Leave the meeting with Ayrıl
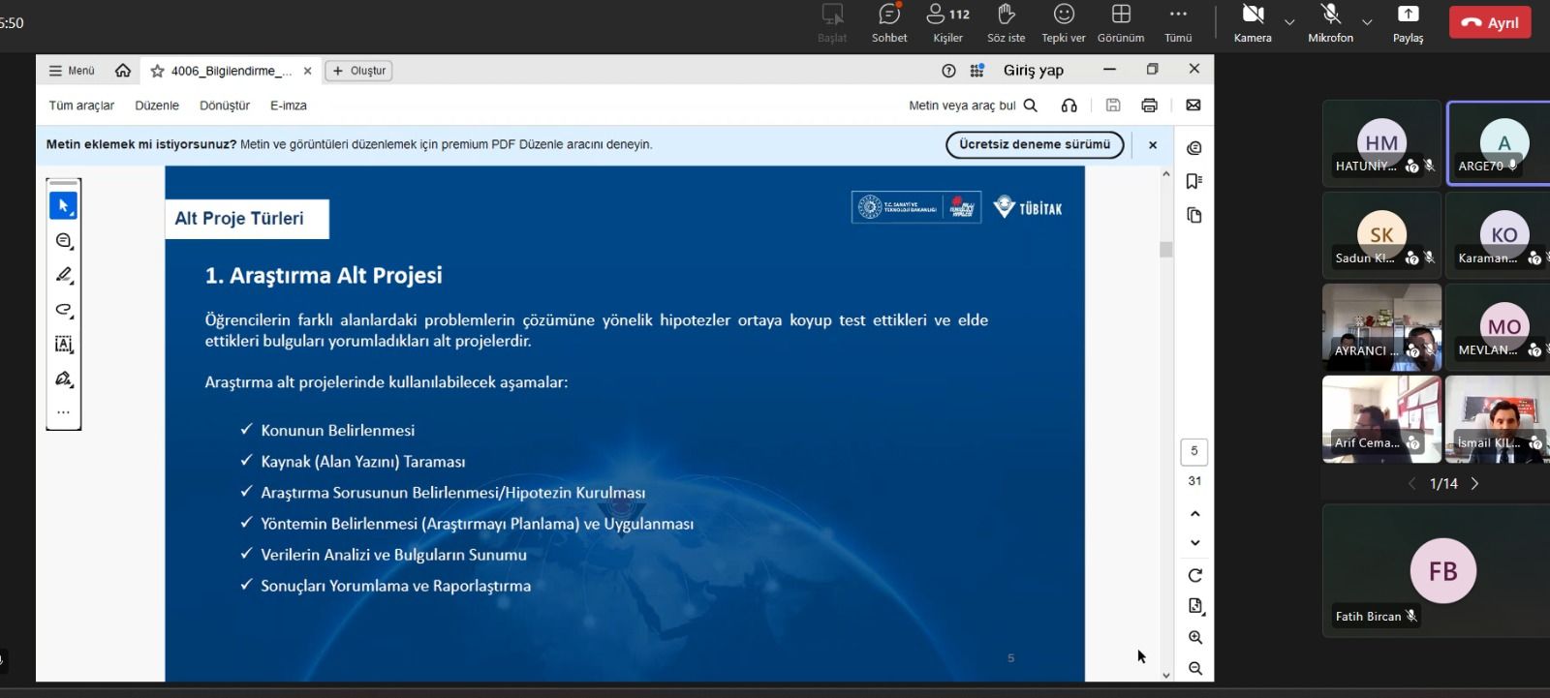This screenshot has height=698, width=1550. (1490, 22)
